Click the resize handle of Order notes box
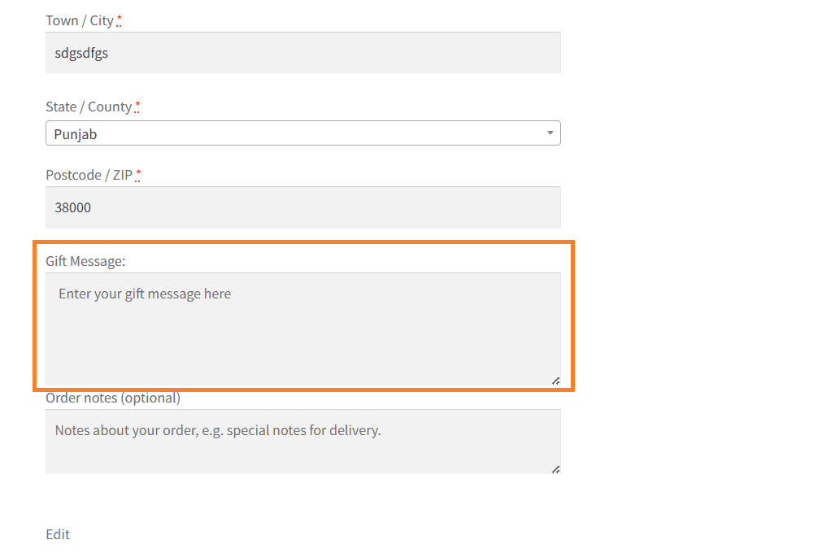The image size is (822, 557). (x=555, y=469)
